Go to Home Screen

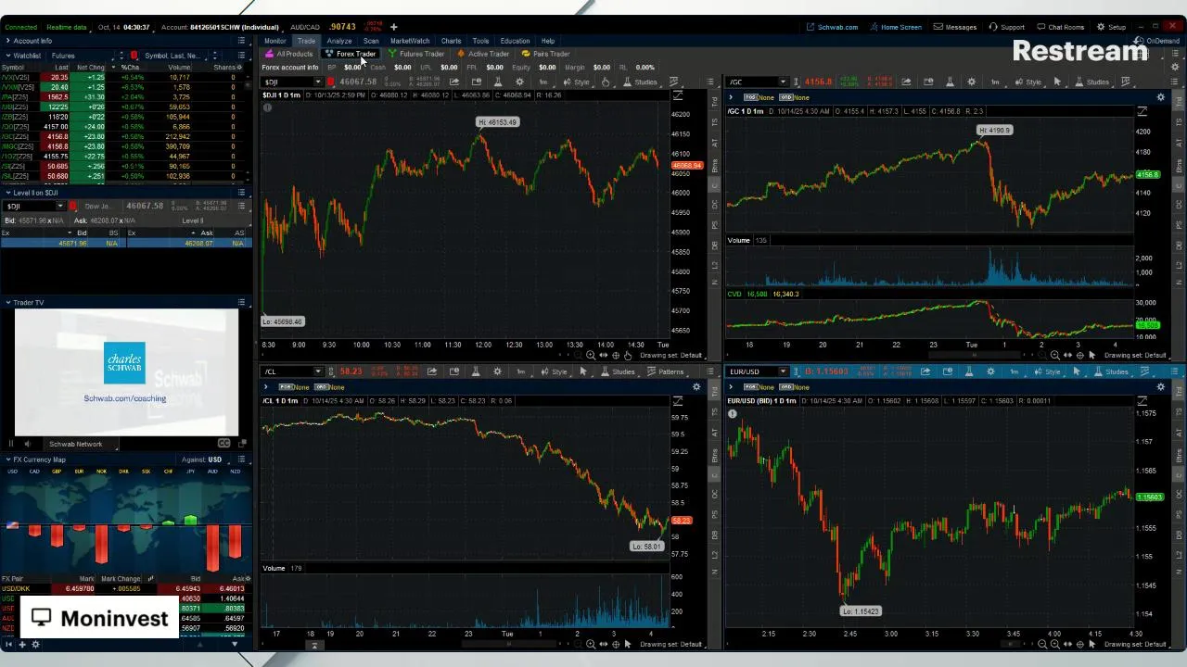(x=895, y=27)
